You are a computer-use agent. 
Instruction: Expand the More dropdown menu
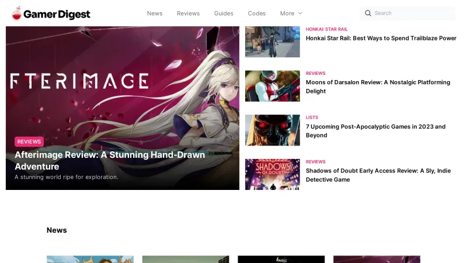coord(291,13)
